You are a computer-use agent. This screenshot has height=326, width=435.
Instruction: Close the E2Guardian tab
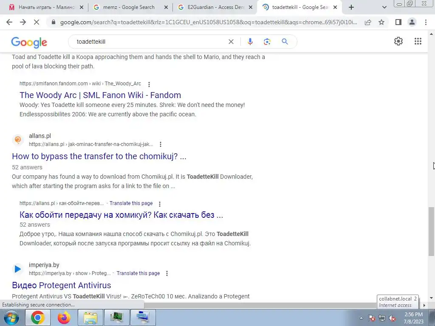251,8
